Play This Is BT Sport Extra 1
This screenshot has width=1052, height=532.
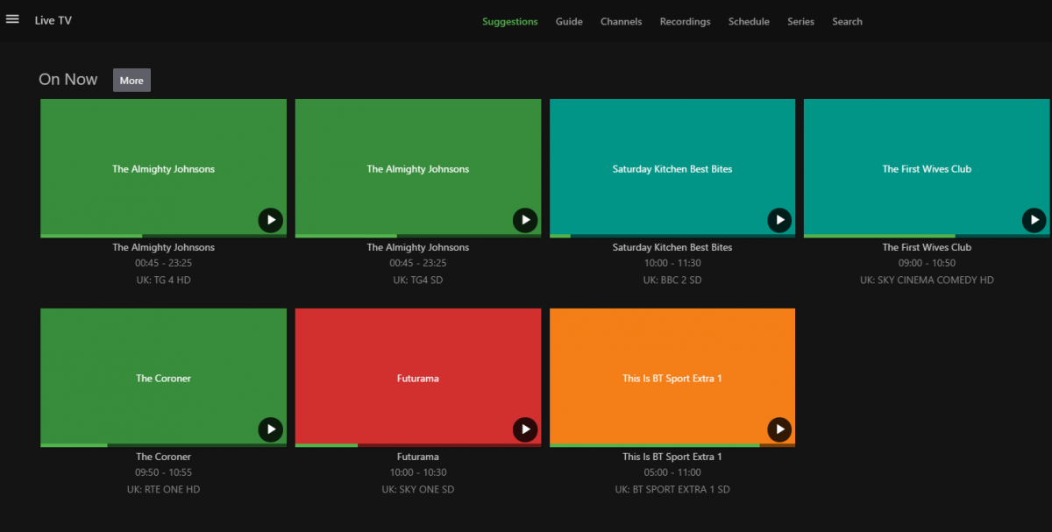[778, 429]
